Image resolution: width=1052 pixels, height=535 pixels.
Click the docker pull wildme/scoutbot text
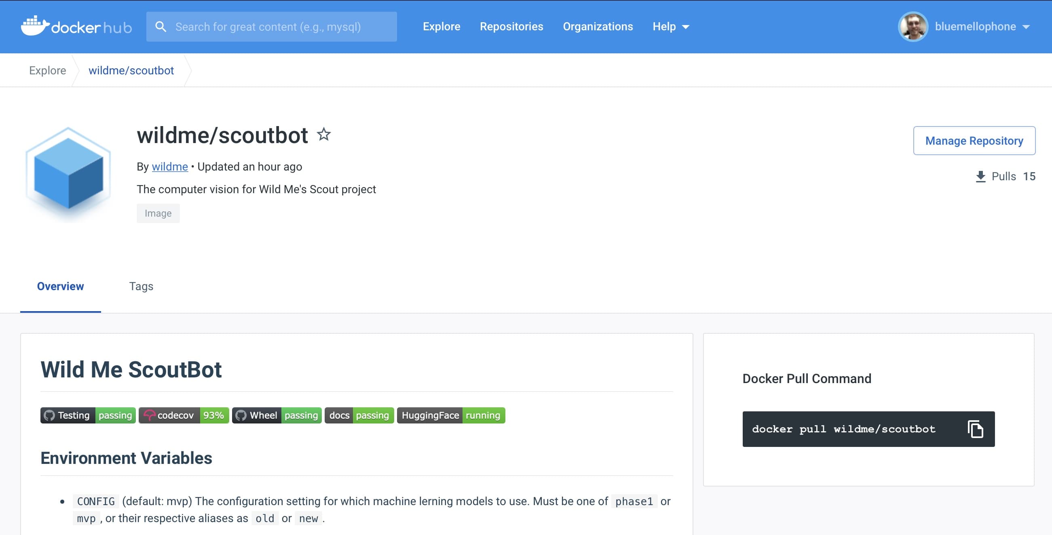pyautogui.click(x=843, y=429)
